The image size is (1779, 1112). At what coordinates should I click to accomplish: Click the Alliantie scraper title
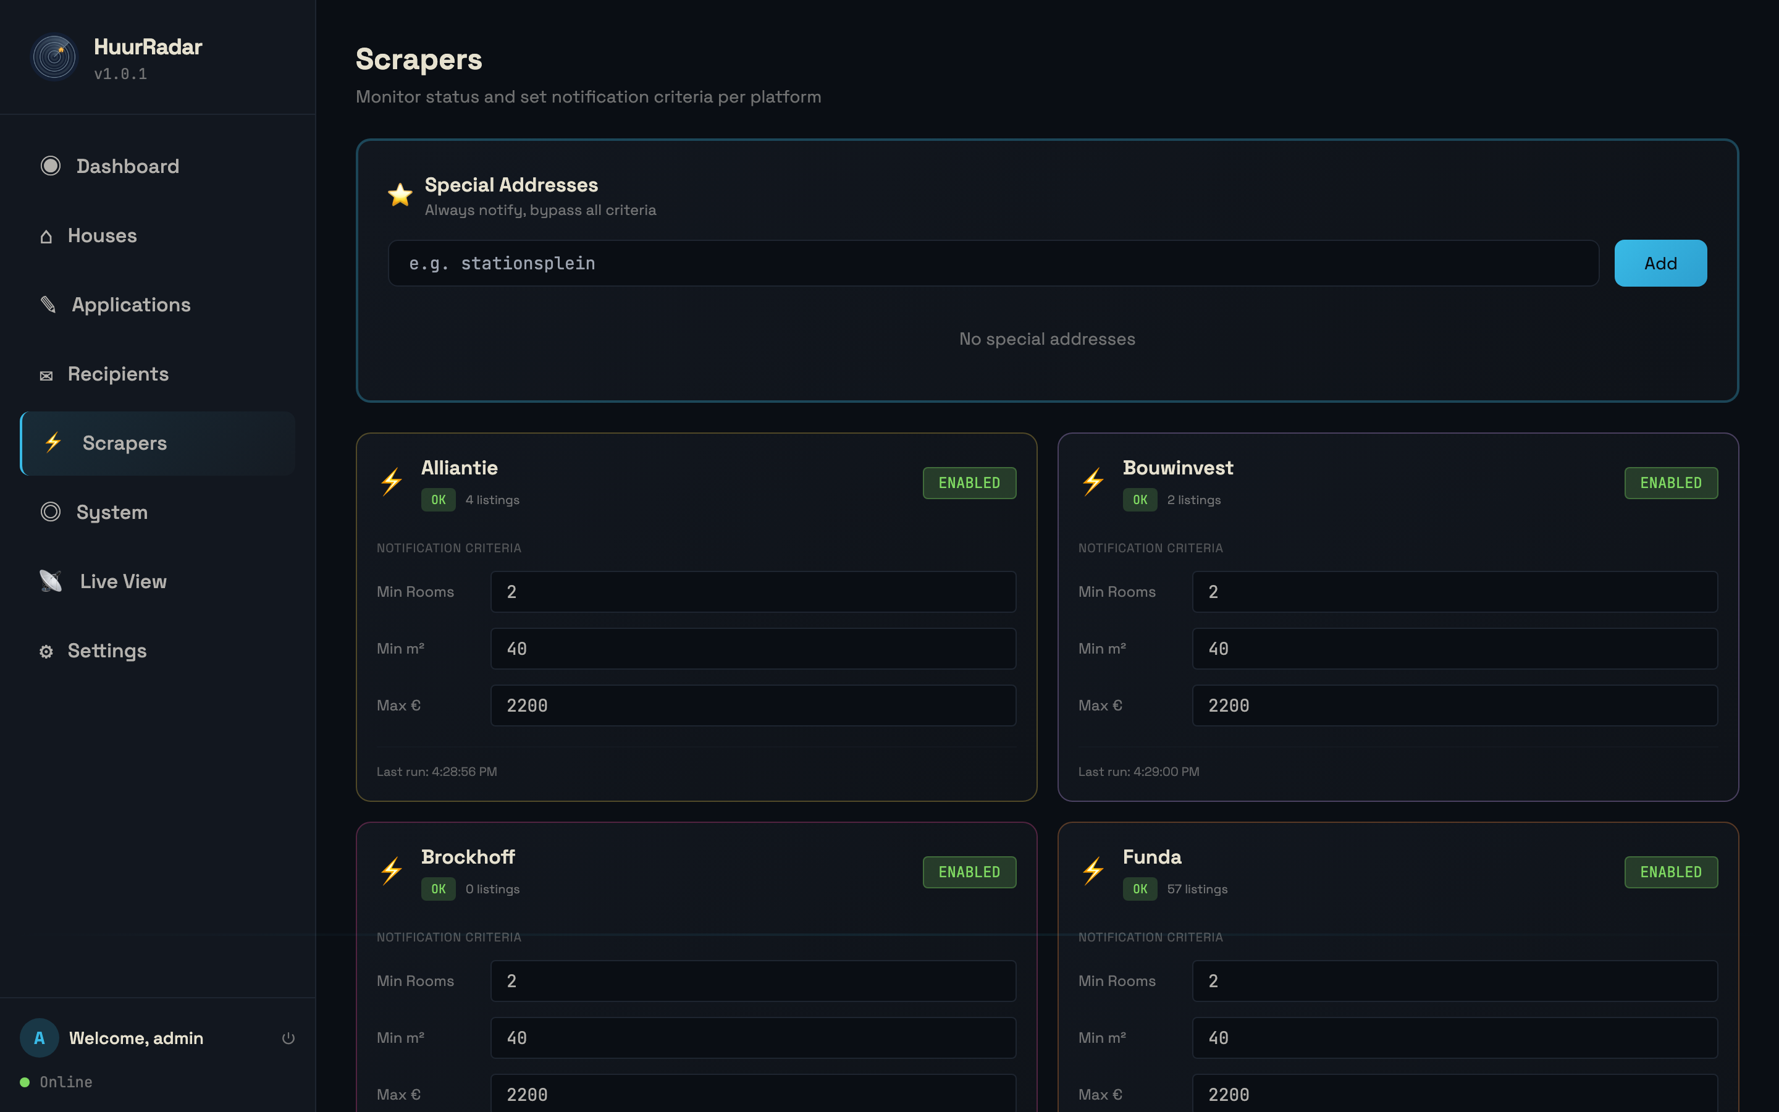click(460, 468)
